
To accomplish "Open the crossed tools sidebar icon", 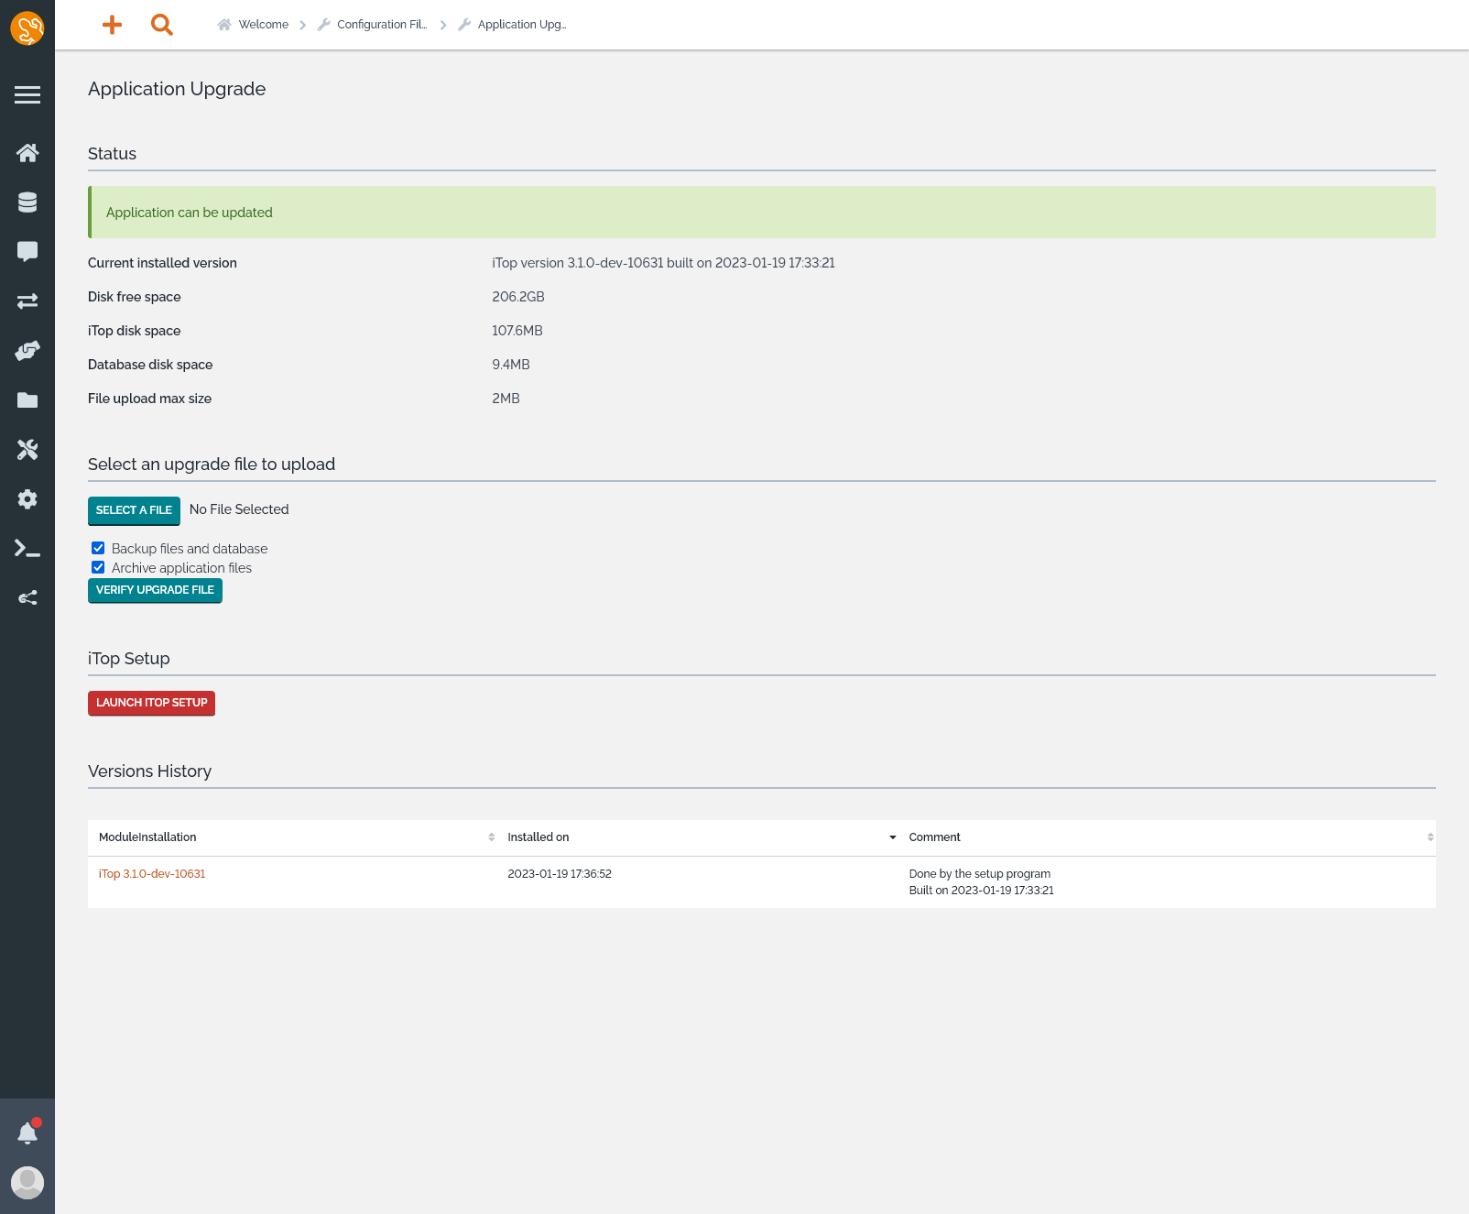I will coord(27,450).
